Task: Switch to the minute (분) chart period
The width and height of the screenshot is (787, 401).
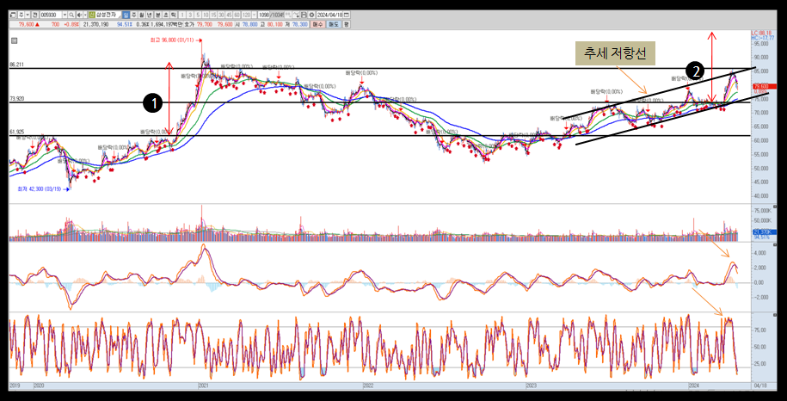Action: pyautogui.click(x=157, y=15)
